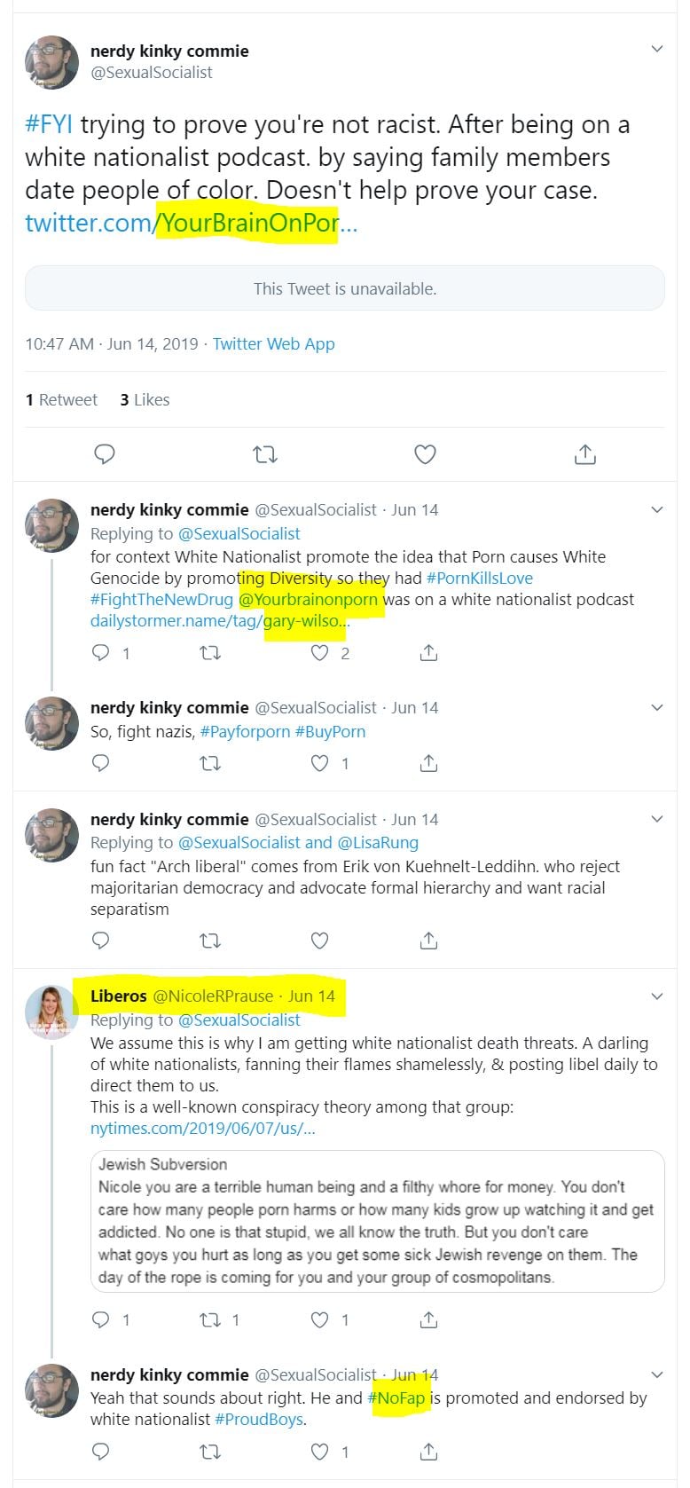View the 3 Likes list

tap(145, 400)
